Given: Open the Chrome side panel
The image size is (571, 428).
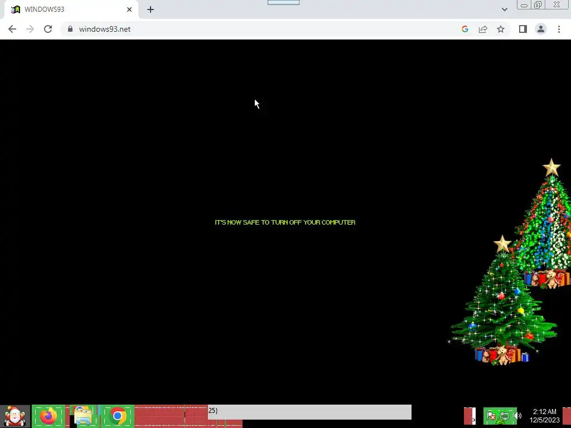Looking at the screenshot, I should [x=523, y=29].
